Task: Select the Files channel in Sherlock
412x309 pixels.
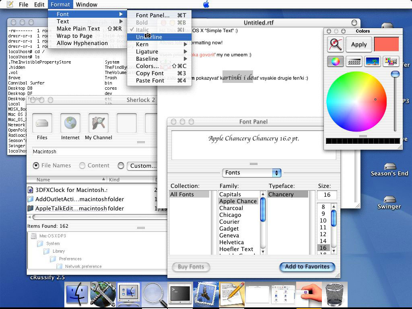Action: pyautogui.click(x=42, y=123)
